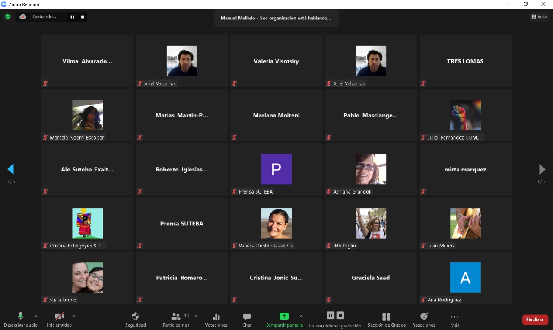Viewport: 553px width, 330px height.
Task: Open the Seguridad shield icon
Action: [135, 317]
